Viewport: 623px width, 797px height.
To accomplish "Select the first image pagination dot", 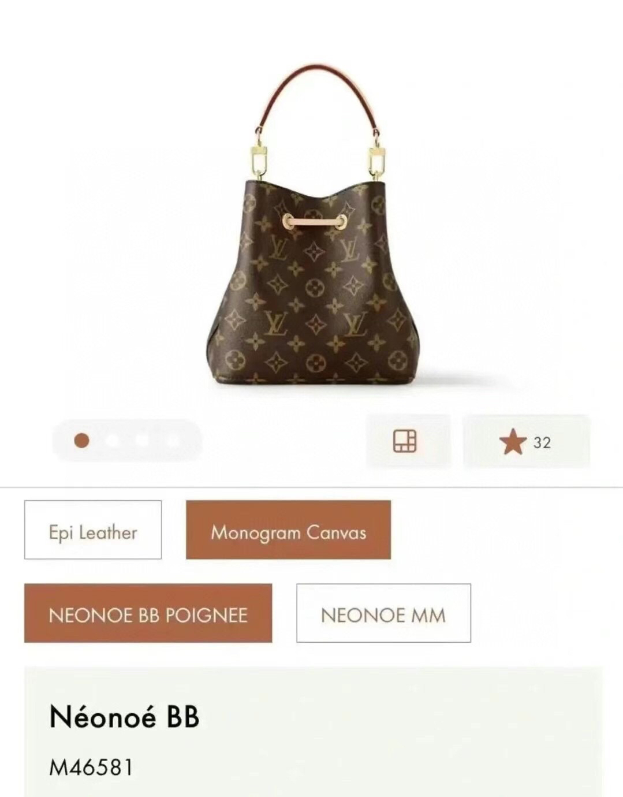I will pyautogui.click(x=82, y=441).
